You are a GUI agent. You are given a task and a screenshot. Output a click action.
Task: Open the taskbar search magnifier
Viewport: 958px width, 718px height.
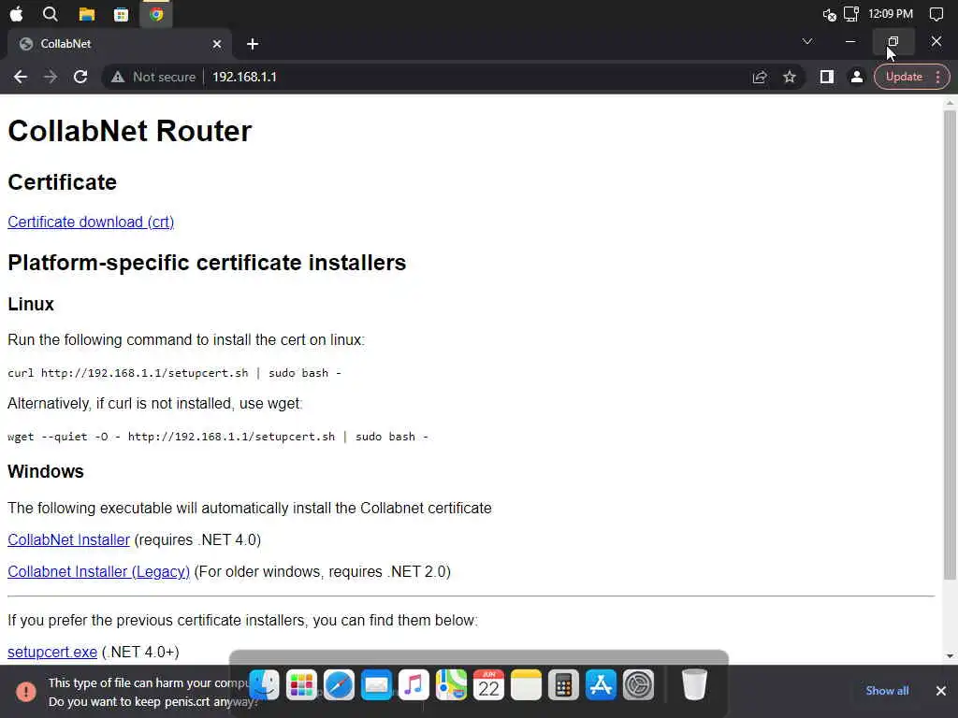click(51, 14)
